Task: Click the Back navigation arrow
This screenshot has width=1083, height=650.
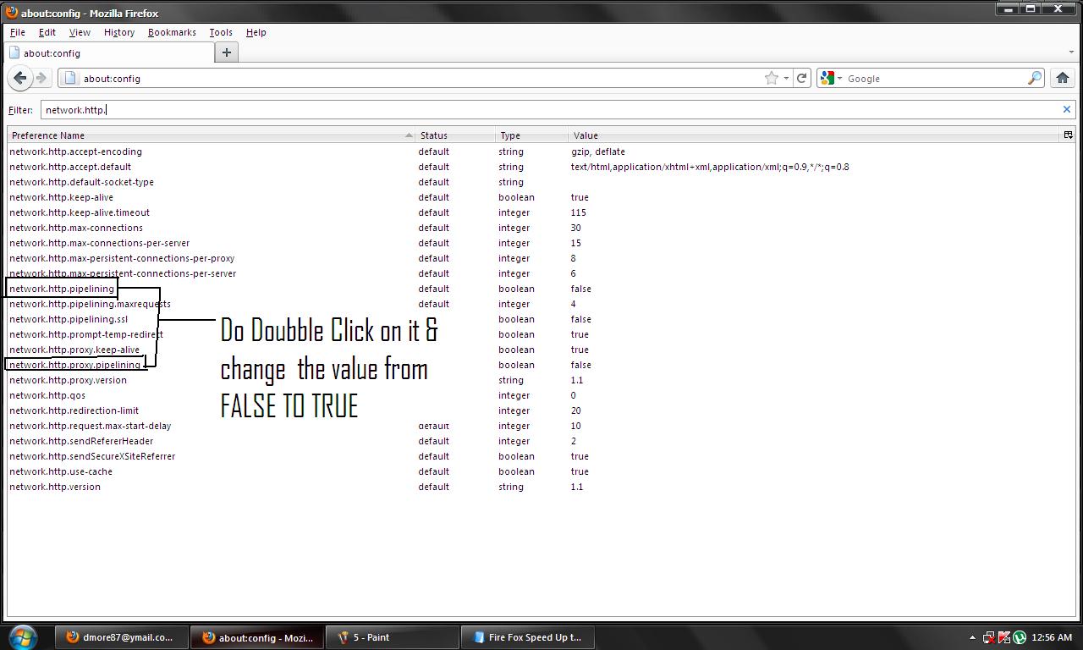Action: [20, 78]
